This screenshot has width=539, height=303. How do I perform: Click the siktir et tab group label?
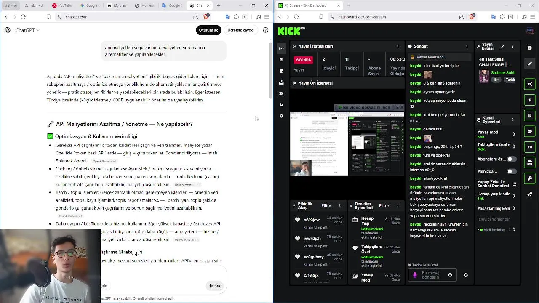pyautogui.click(x=11, y=5)
